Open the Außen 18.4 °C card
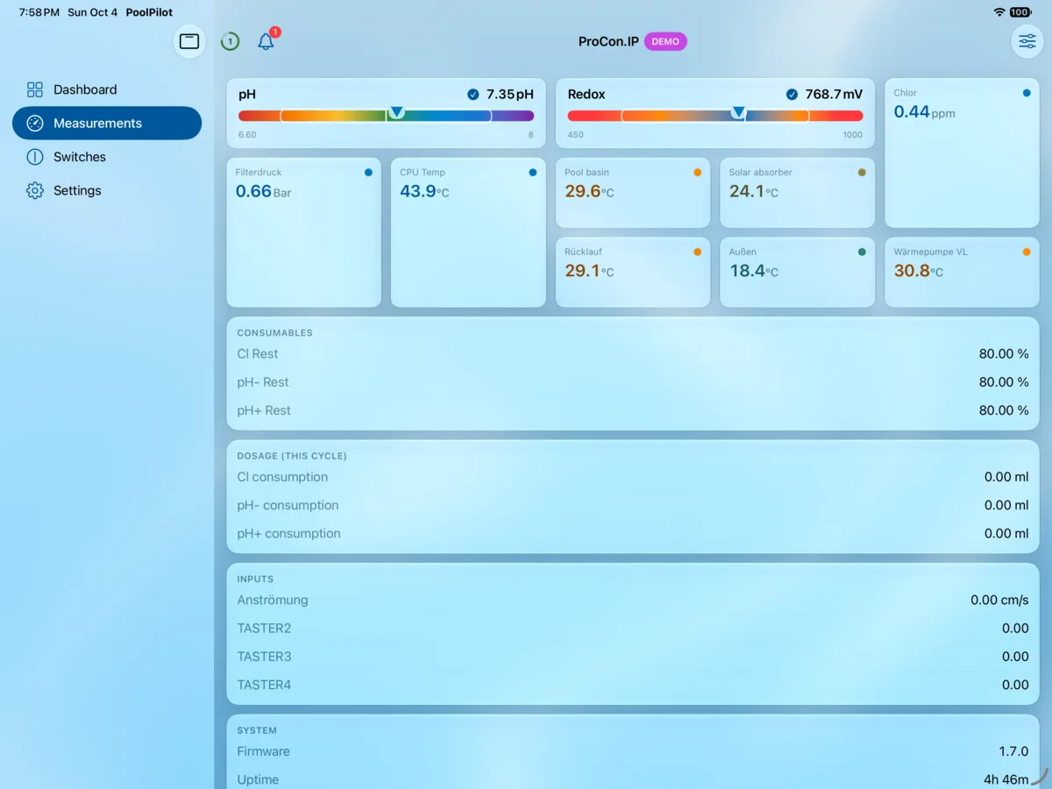The image size is (1052, 789). tap(797, 272)
